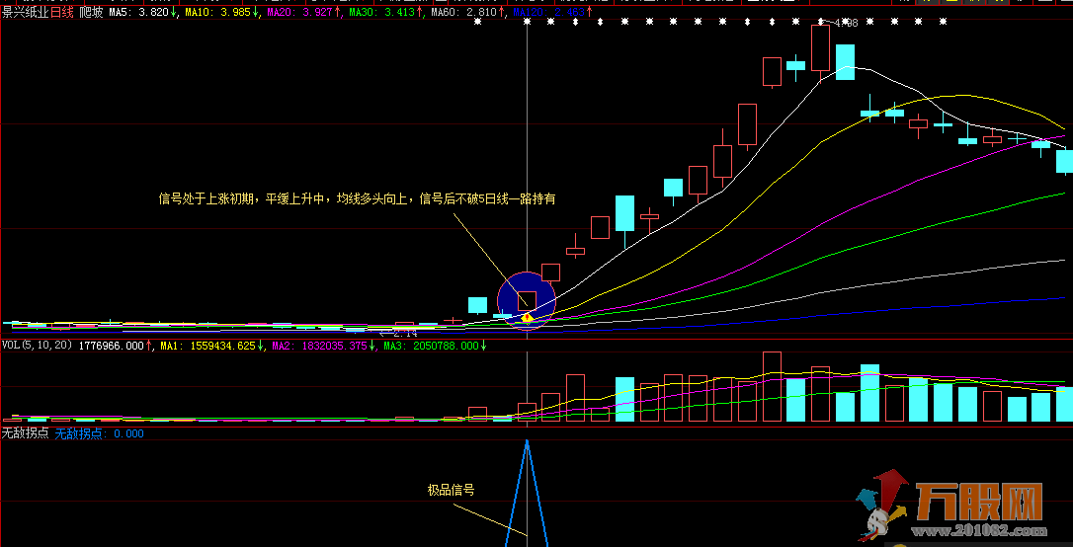
Task: Click the tallest red candle near the 4.08 high
Action: coord(820,47)
